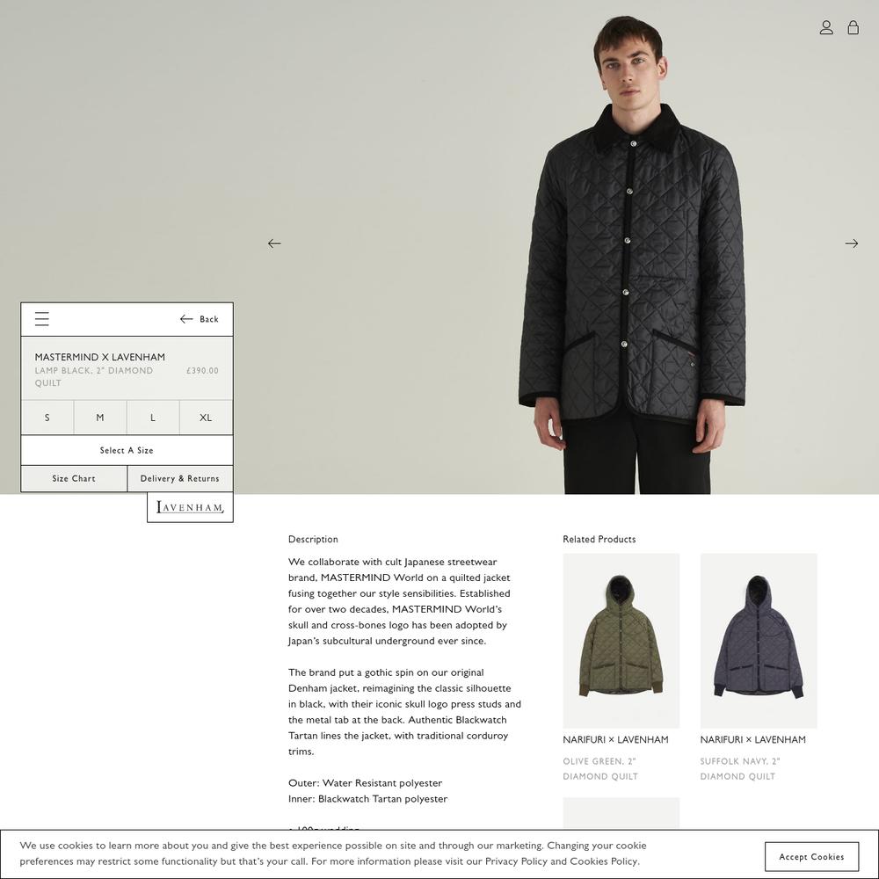Select size M
Screen dimensions: 879x879
[100, 418]
